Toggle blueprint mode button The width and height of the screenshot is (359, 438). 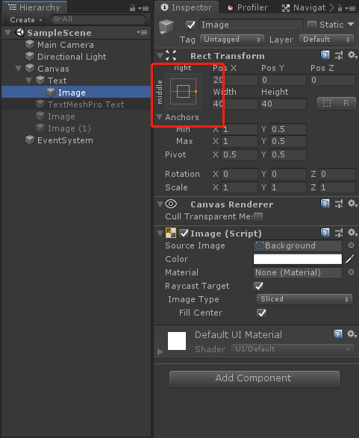click(x=327, y=104)
